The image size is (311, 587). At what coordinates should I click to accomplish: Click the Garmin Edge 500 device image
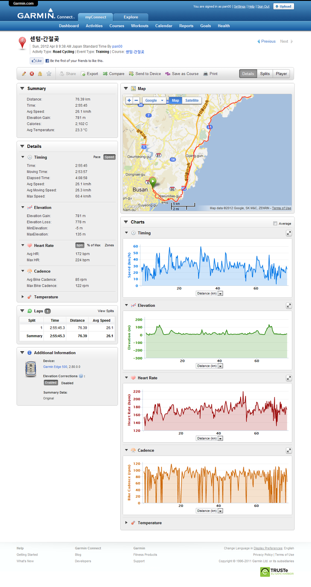pyautogui.click(x=30, y=369)
